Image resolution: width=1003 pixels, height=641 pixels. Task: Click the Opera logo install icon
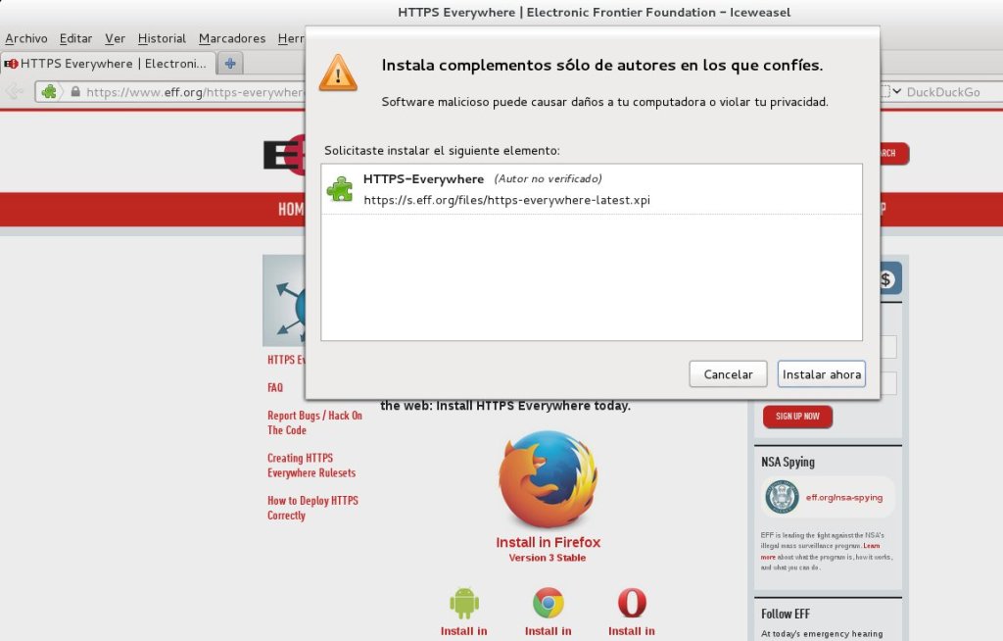(632, 603)
